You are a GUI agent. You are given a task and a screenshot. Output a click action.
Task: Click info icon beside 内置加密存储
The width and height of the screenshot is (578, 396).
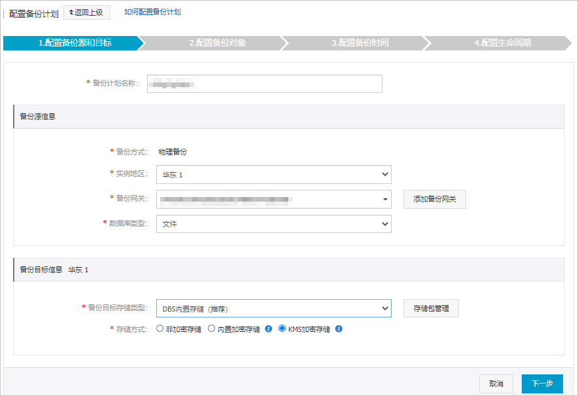click(x=268, y=329)
